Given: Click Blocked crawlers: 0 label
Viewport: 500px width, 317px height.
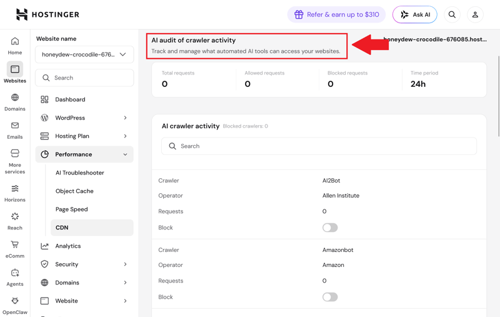Looking at the screenshot, I should [x=245, y=126].
